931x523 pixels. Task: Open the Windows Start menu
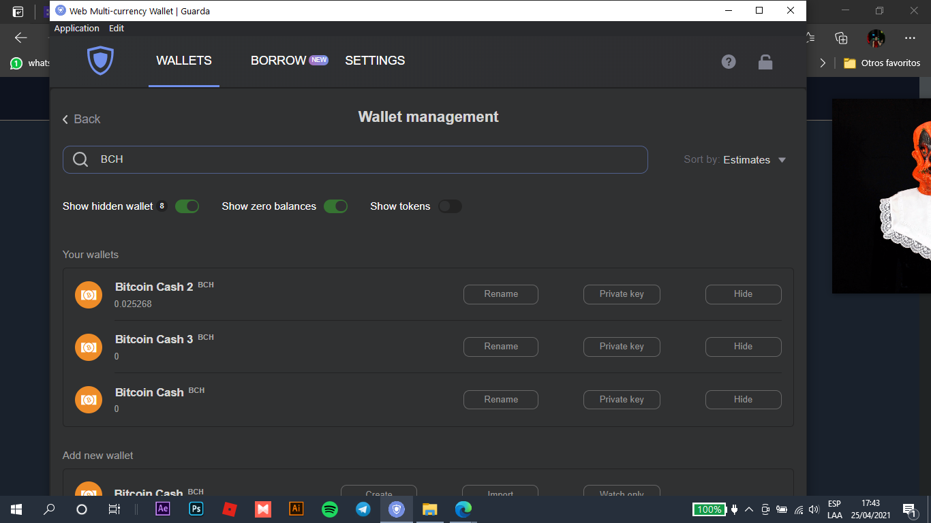16,509
